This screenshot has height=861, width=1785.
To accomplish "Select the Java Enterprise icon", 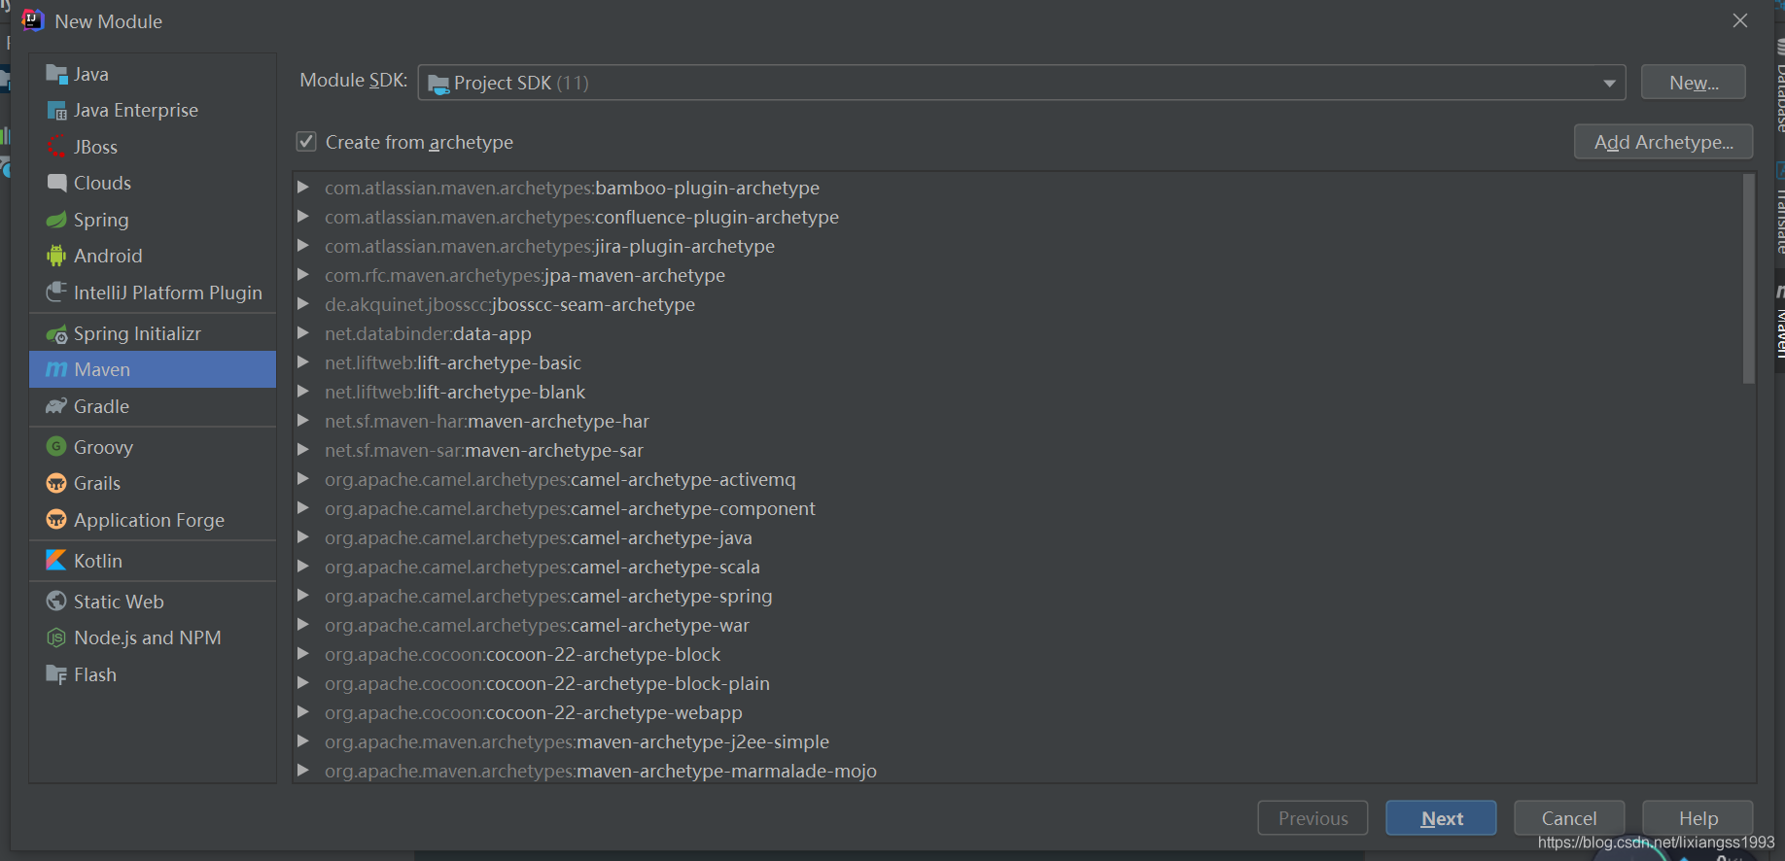I will pyautogui.click(x=56, y=111).
